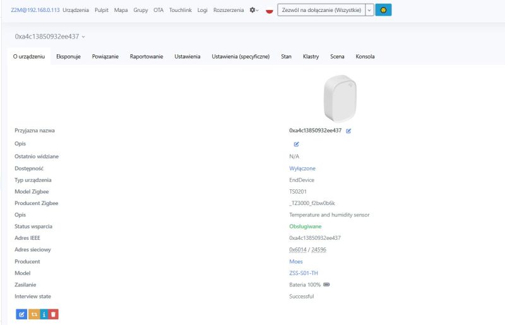Click the battery icon next to 100%
The width and height of the screenshot is (505, 325).
[326, 285]
